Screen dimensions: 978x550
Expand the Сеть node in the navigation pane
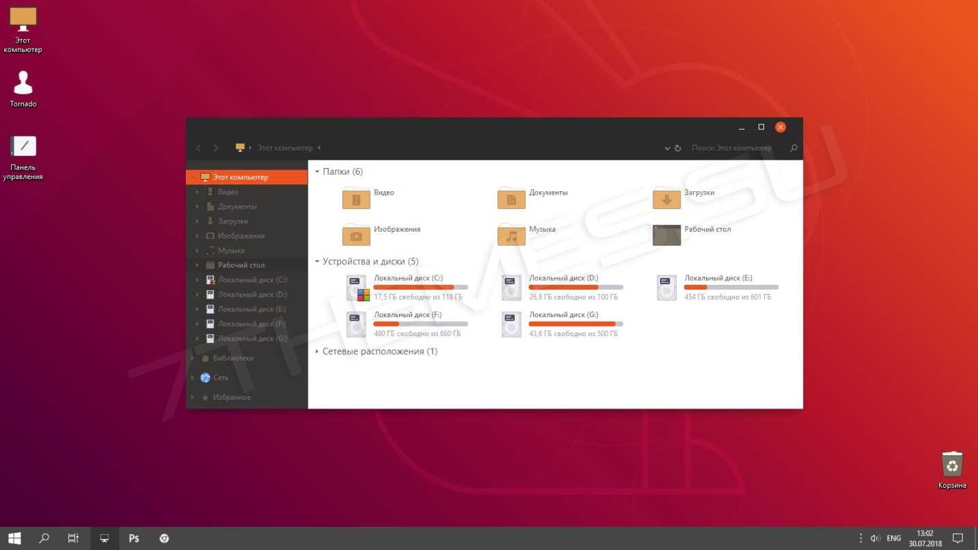coord(193,378)
